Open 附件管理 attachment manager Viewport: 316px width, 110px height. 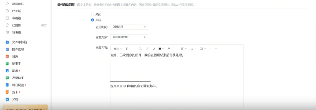pos(18,49)
